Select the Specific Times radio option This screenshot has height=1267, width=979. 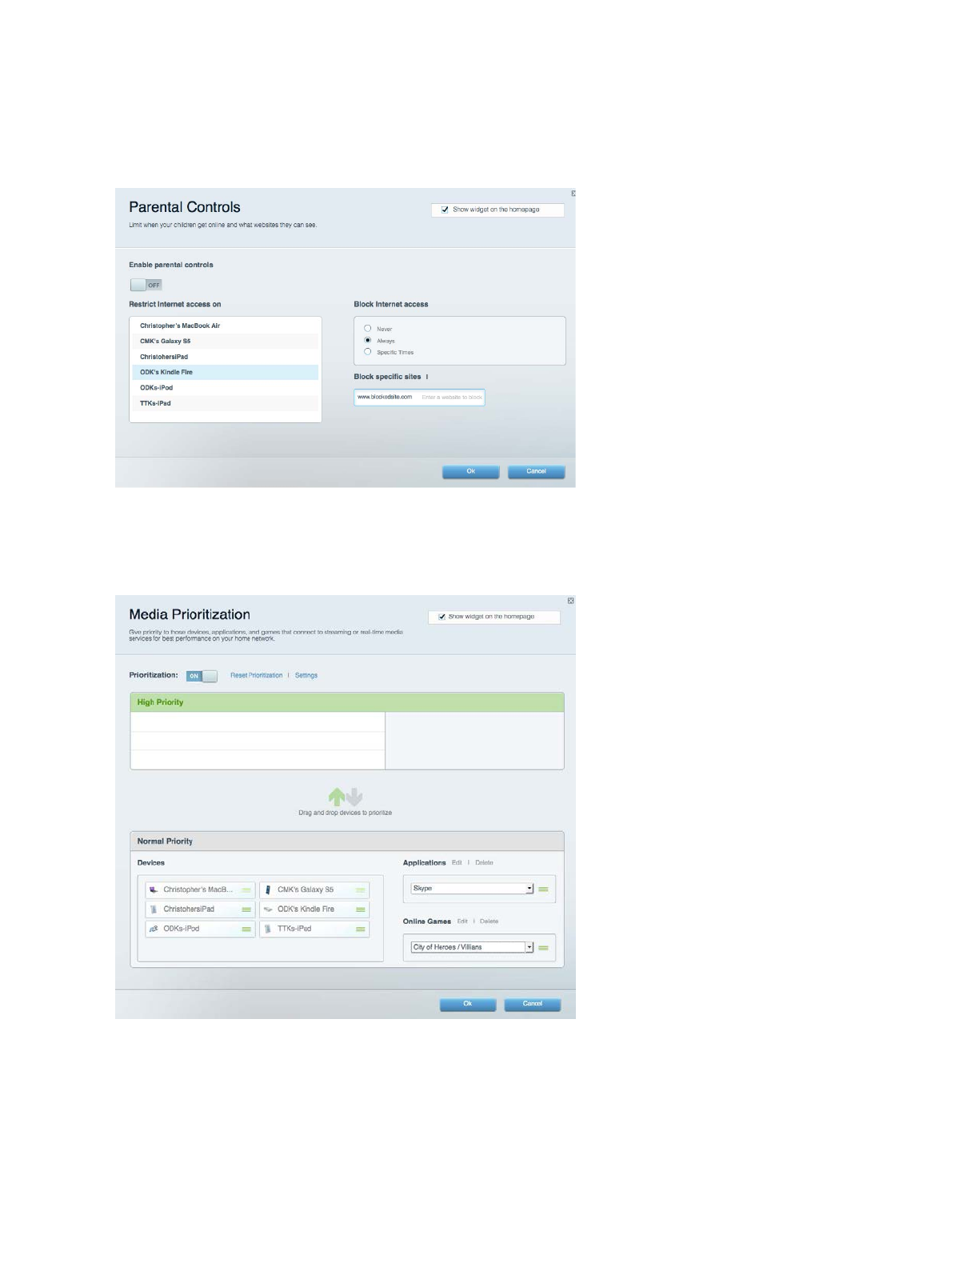click(368, 352)
